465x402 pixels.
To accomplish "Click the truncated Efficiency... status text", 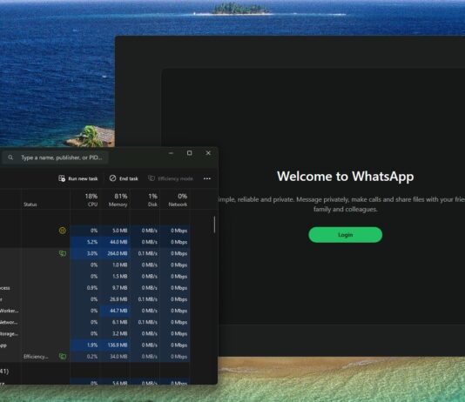I will pyautogui.click(x=36, y=357).
